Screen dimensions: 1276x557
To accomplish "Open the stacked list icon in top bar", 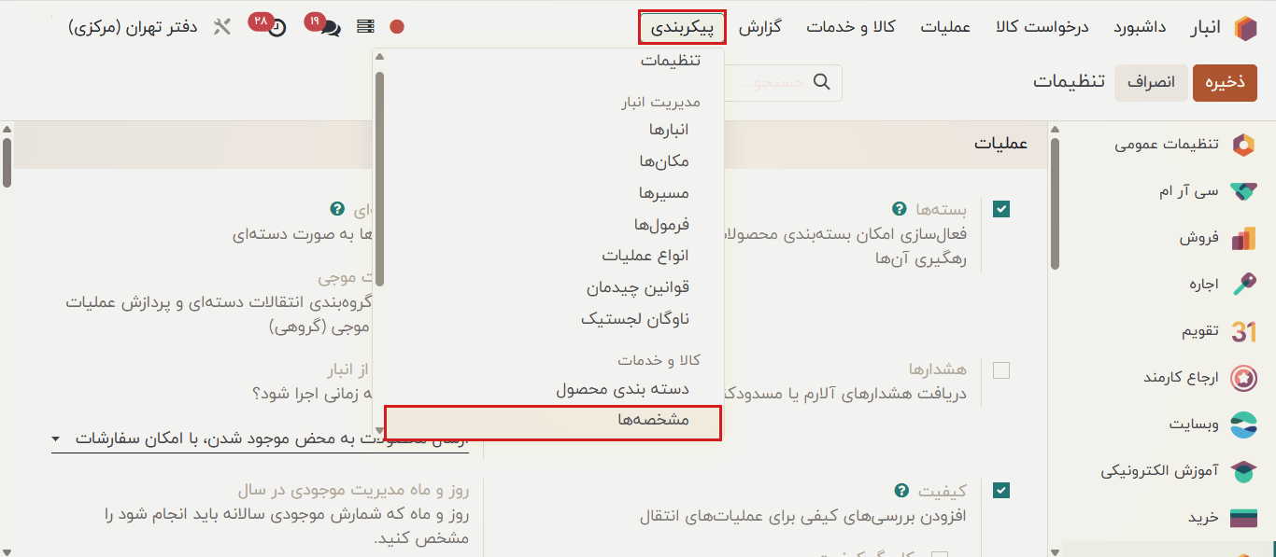I will [365, 27].
